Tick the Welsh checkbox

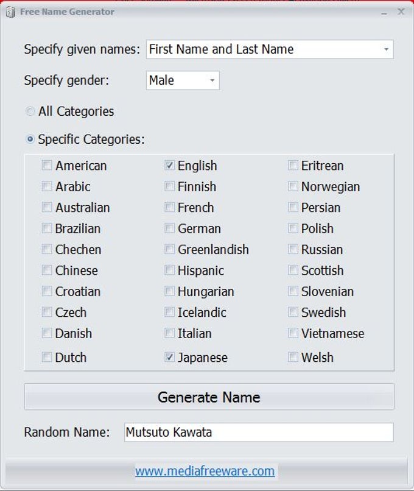(293, 358)
